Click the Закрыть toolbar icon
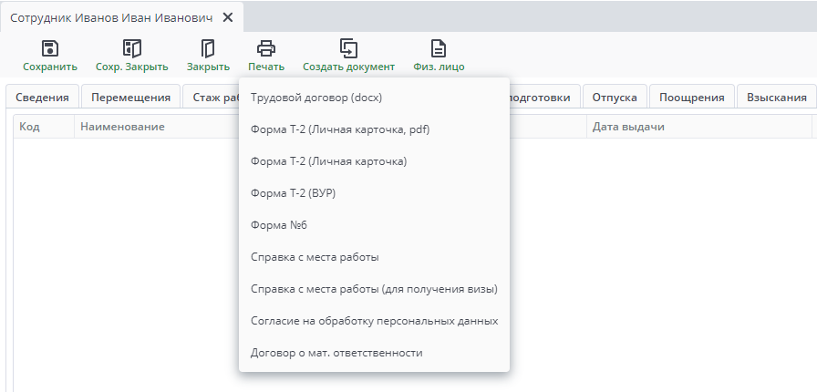817x392 pixels. coord(208,48)
